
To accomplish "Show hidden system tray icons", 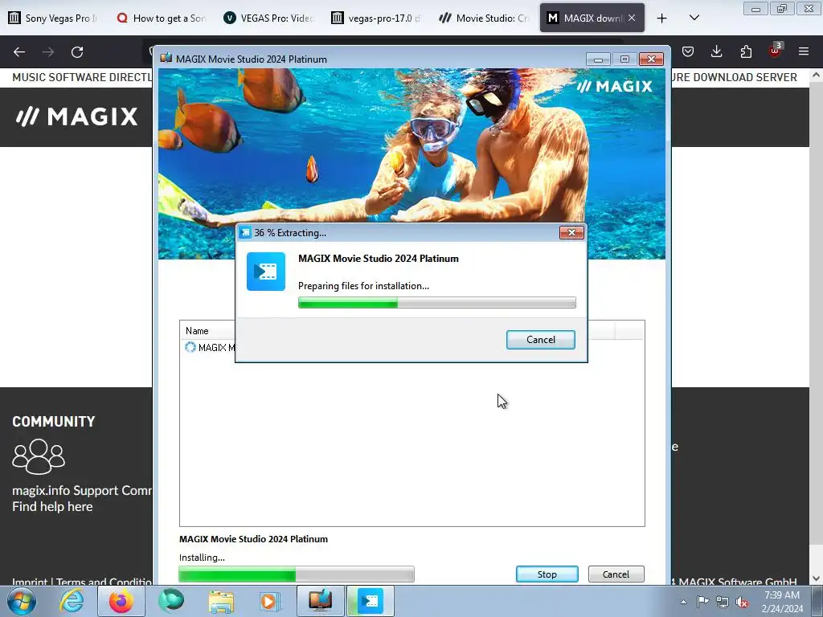I will coord(683,602).
